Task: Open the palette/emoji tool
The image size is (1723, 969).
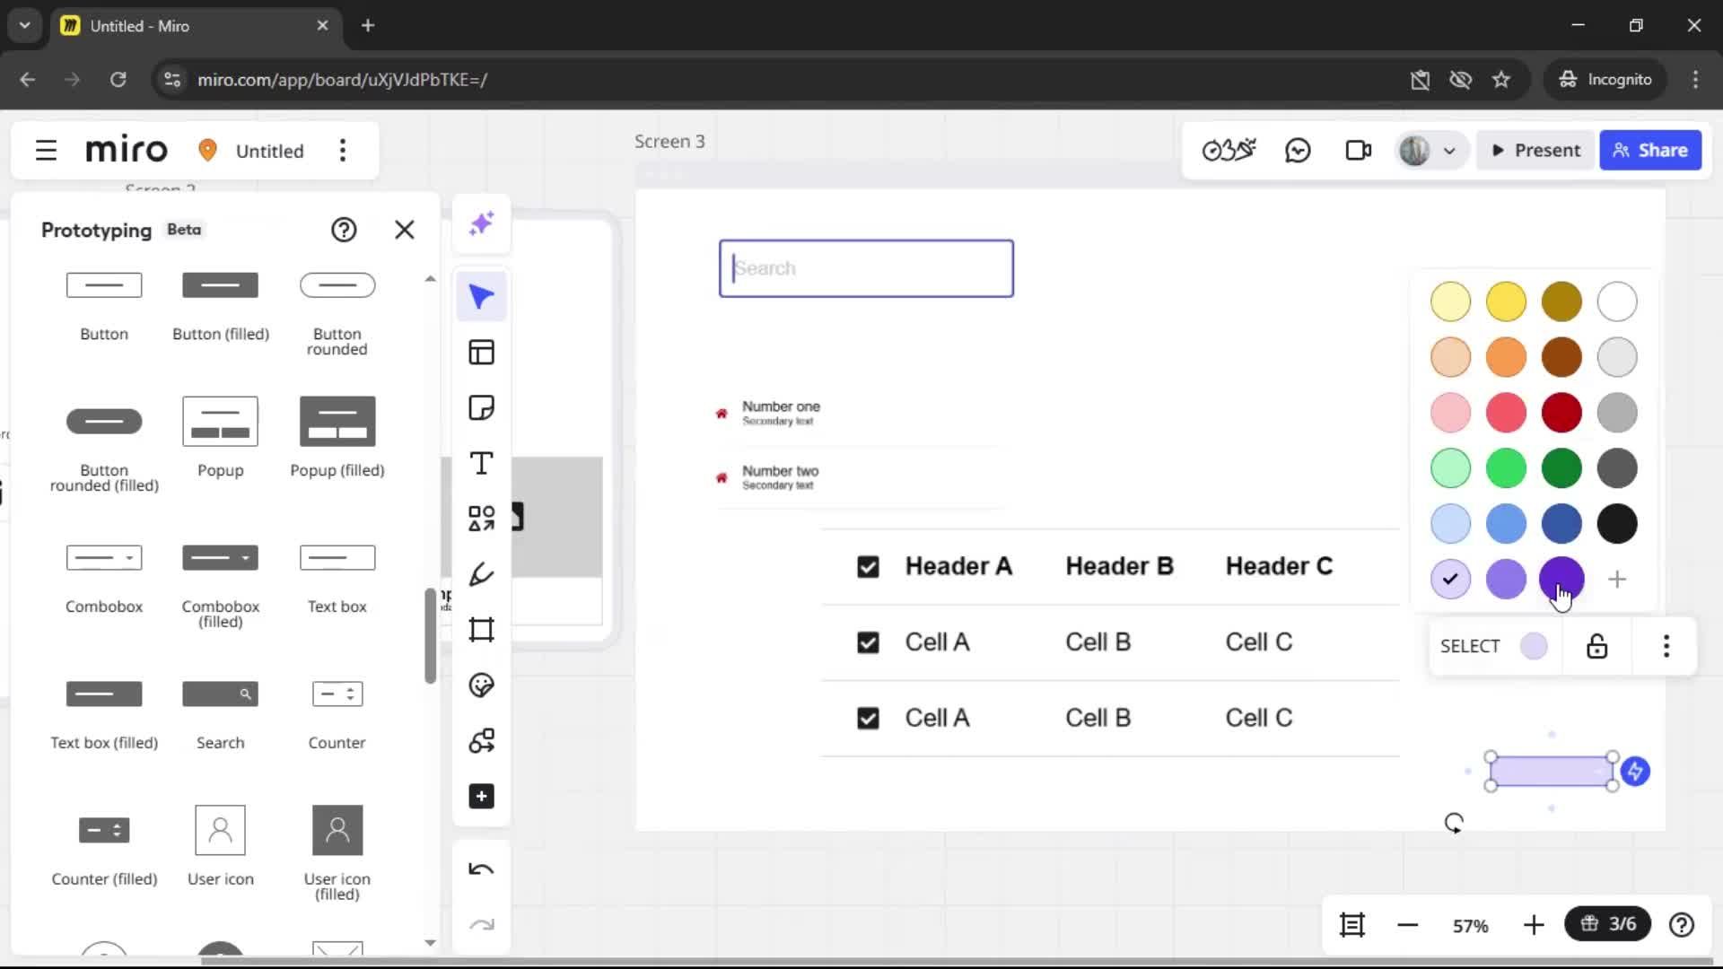Action: pos(482,685)
